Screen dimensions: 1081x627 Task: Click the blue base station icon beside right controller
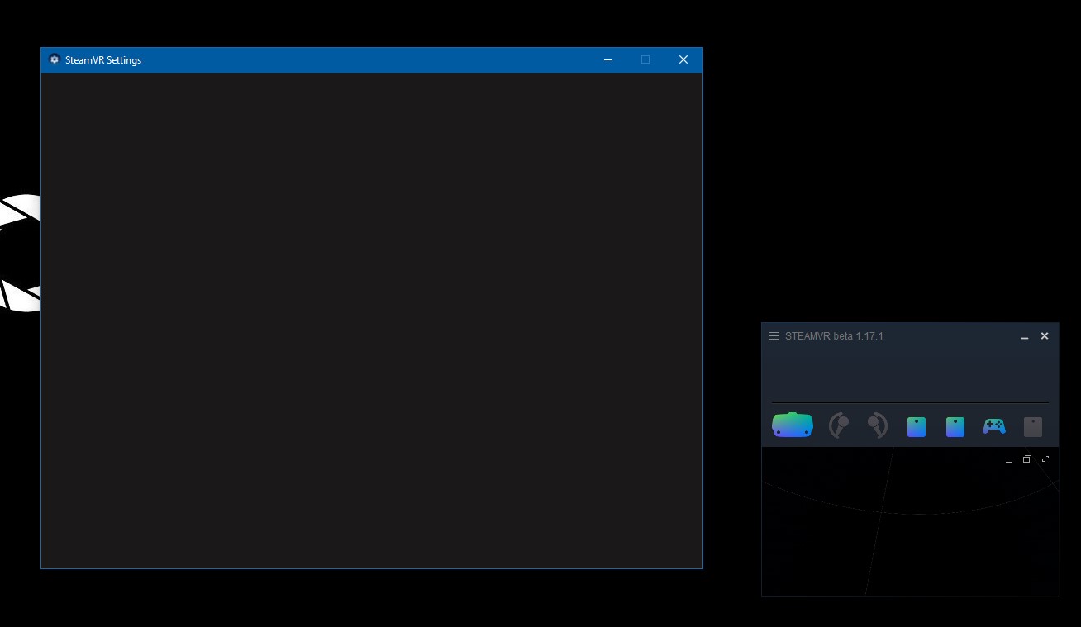click(x=917, y=427)
